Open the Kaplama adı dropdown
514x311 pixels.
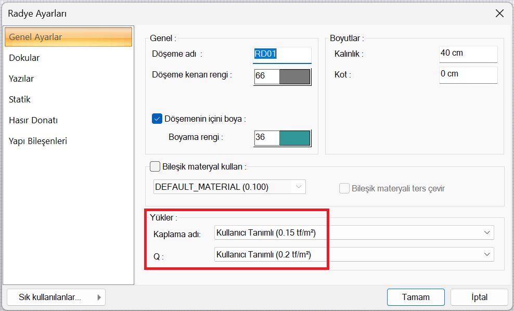(354, 232)
